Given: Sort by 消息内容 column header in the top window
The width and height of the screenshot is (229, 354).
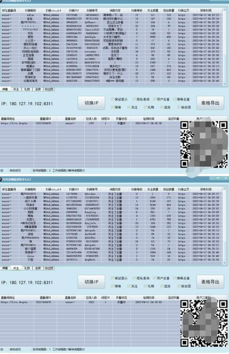Looking at the screenshot, I should coord(115,11).
